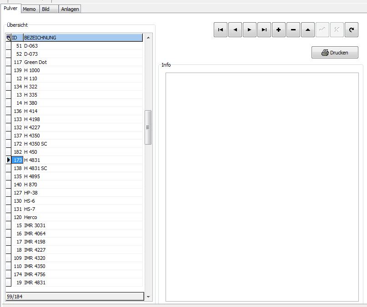
Task: Go to next record arrow button
Action: (250, 29)
